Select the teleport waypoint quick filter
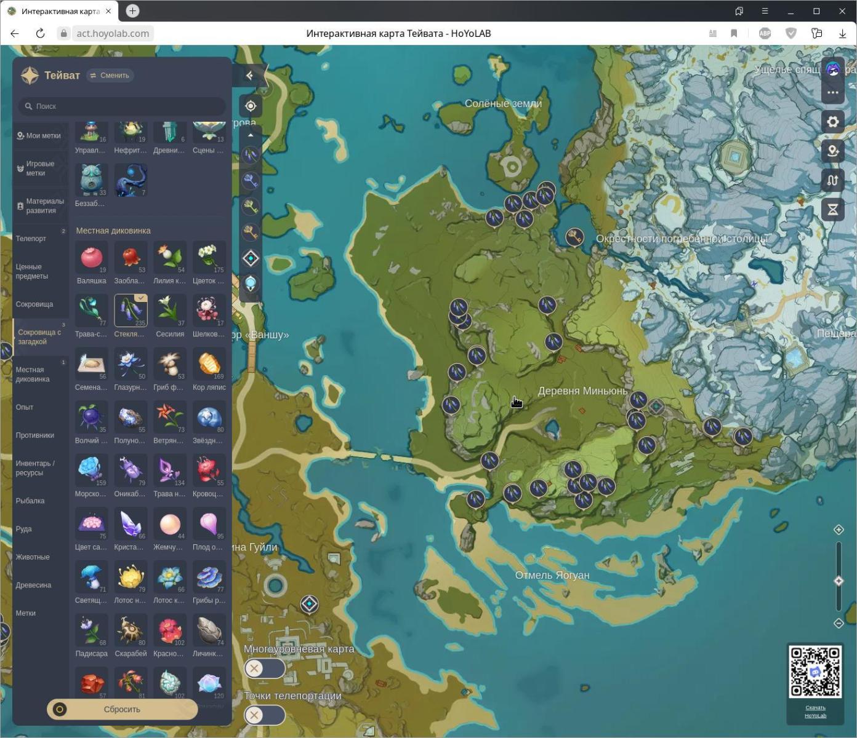This screenshot has width=857, height=738. pos(251,258)
